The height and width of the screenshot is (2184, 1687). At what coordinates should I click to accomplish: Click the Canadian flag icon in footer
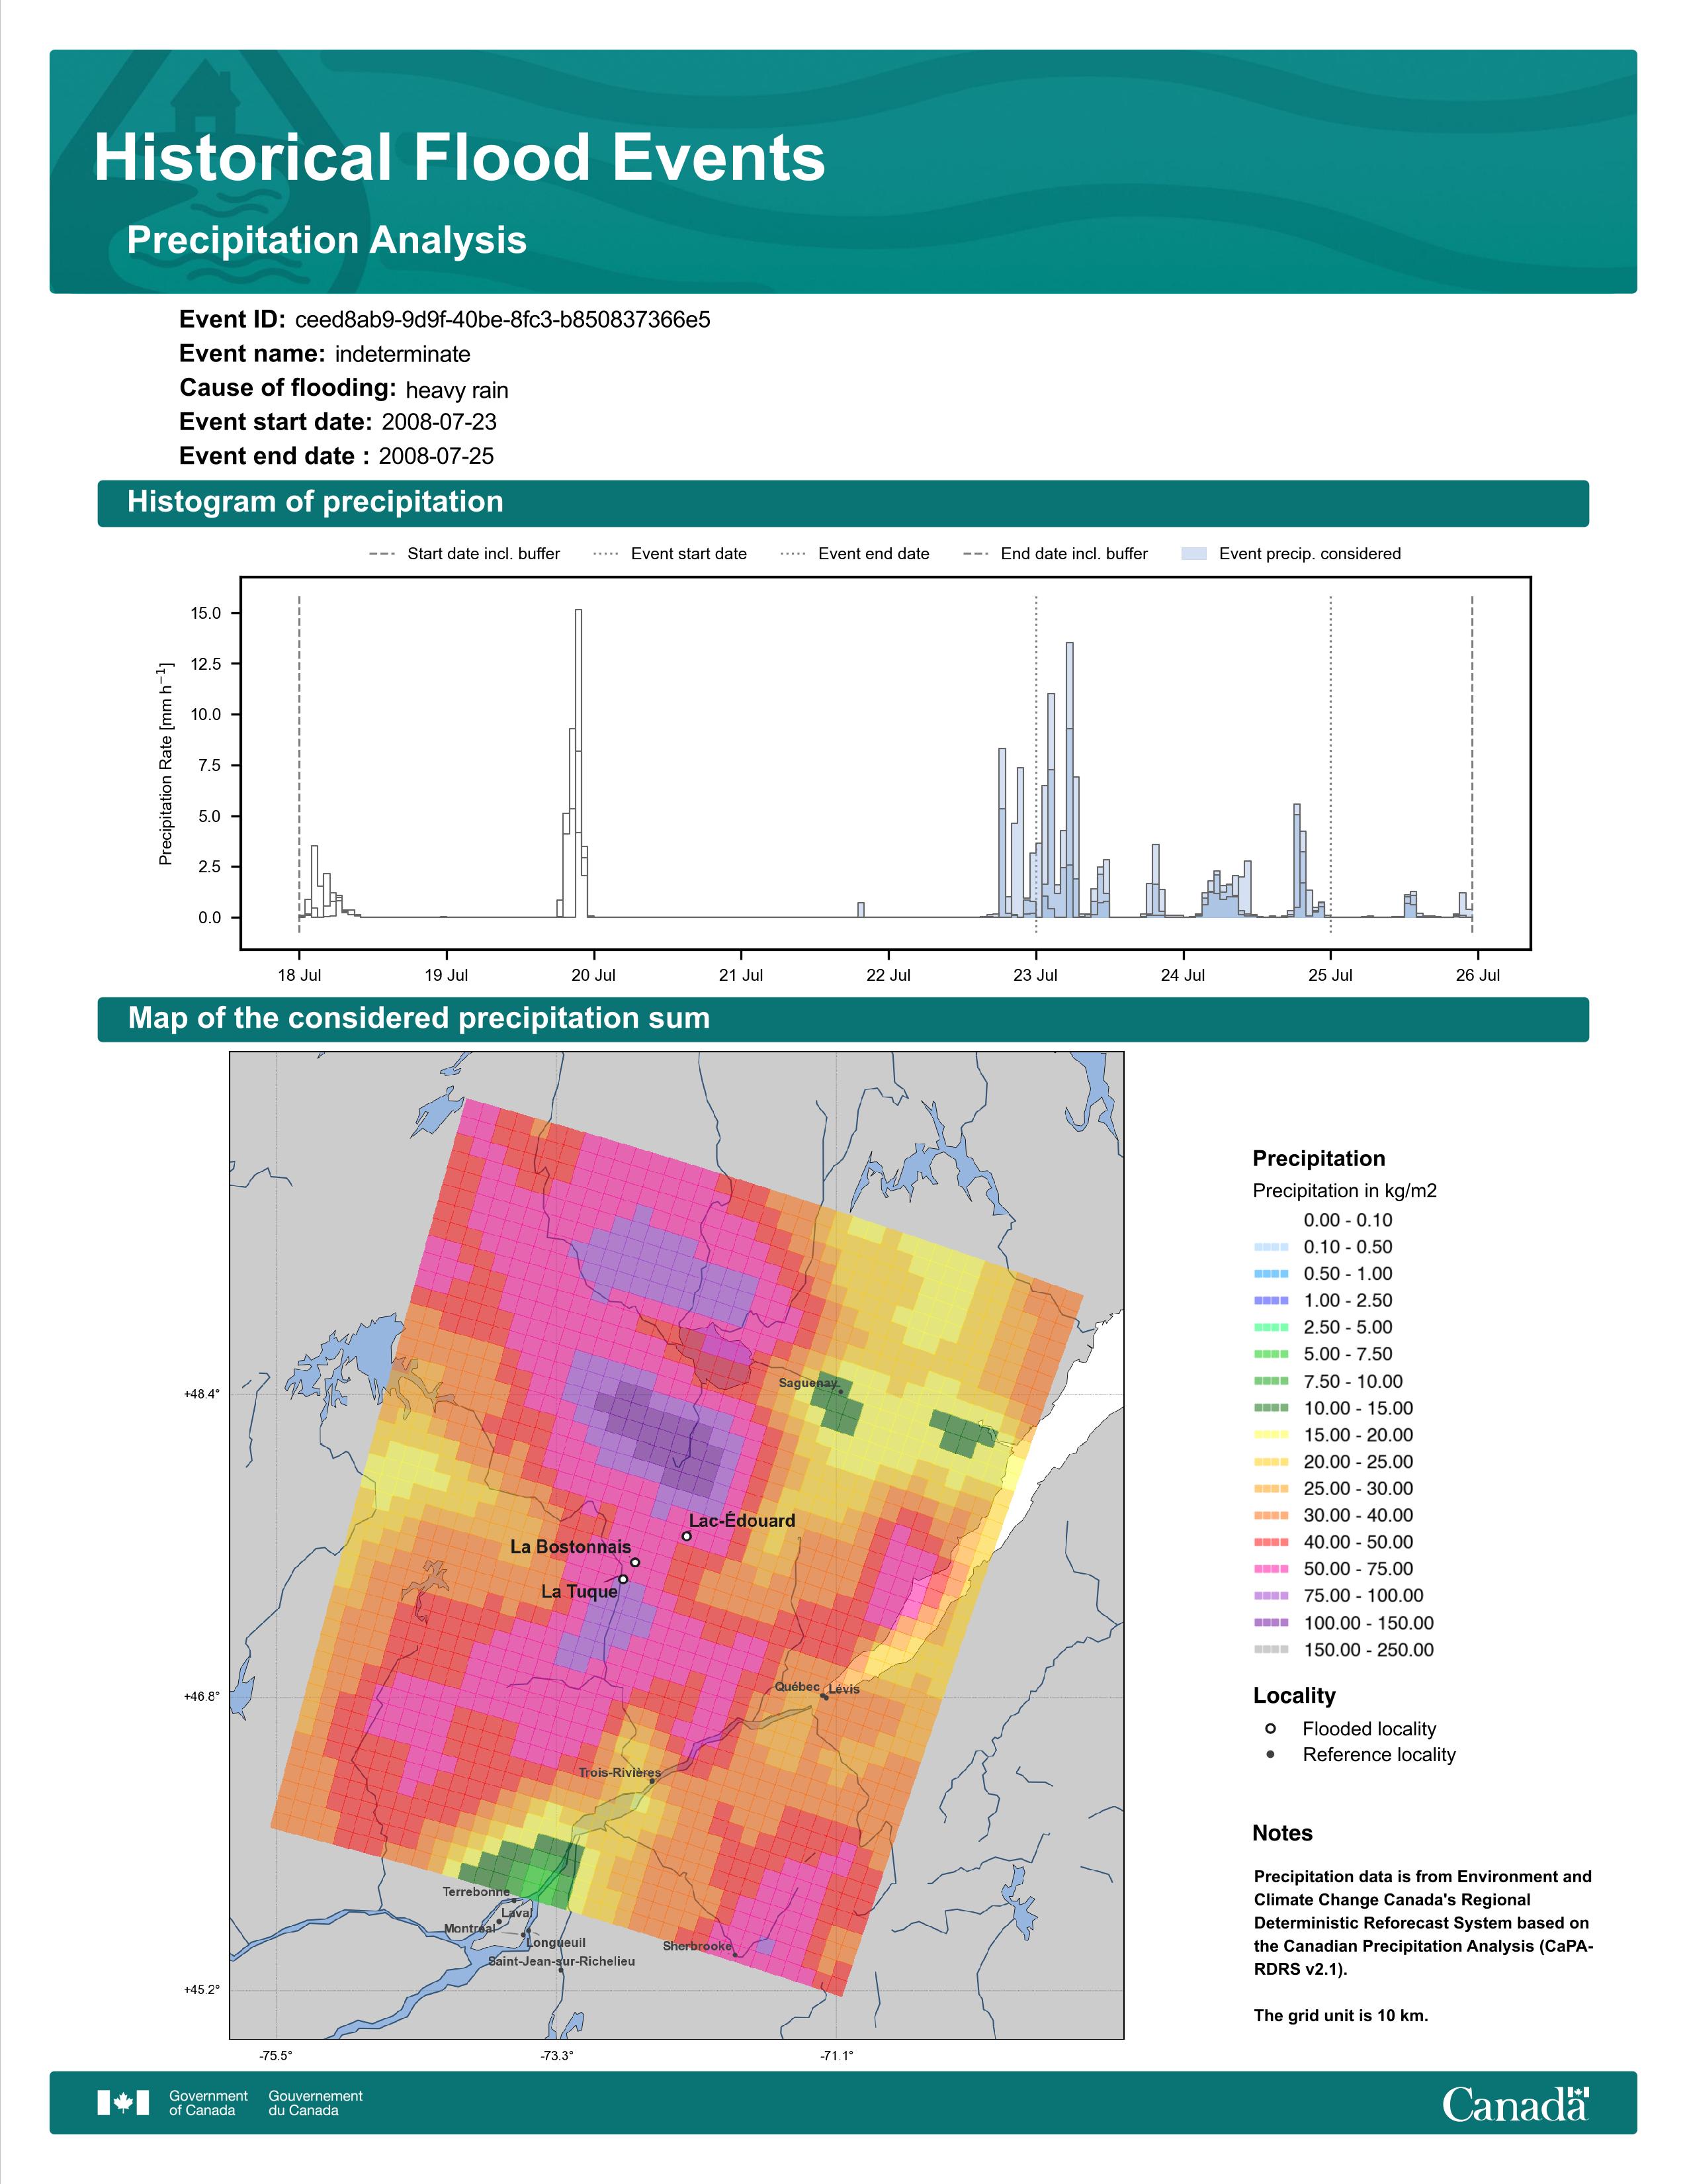pos(123,2103)
